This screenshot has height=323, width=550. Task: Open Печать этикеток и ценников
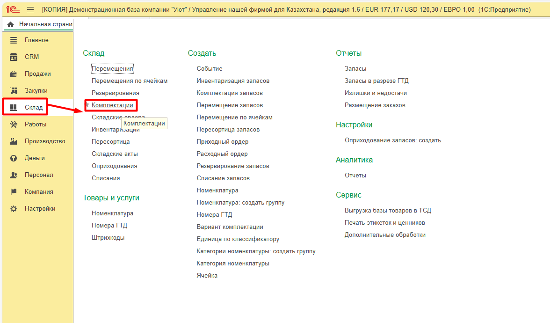(384, 223)
